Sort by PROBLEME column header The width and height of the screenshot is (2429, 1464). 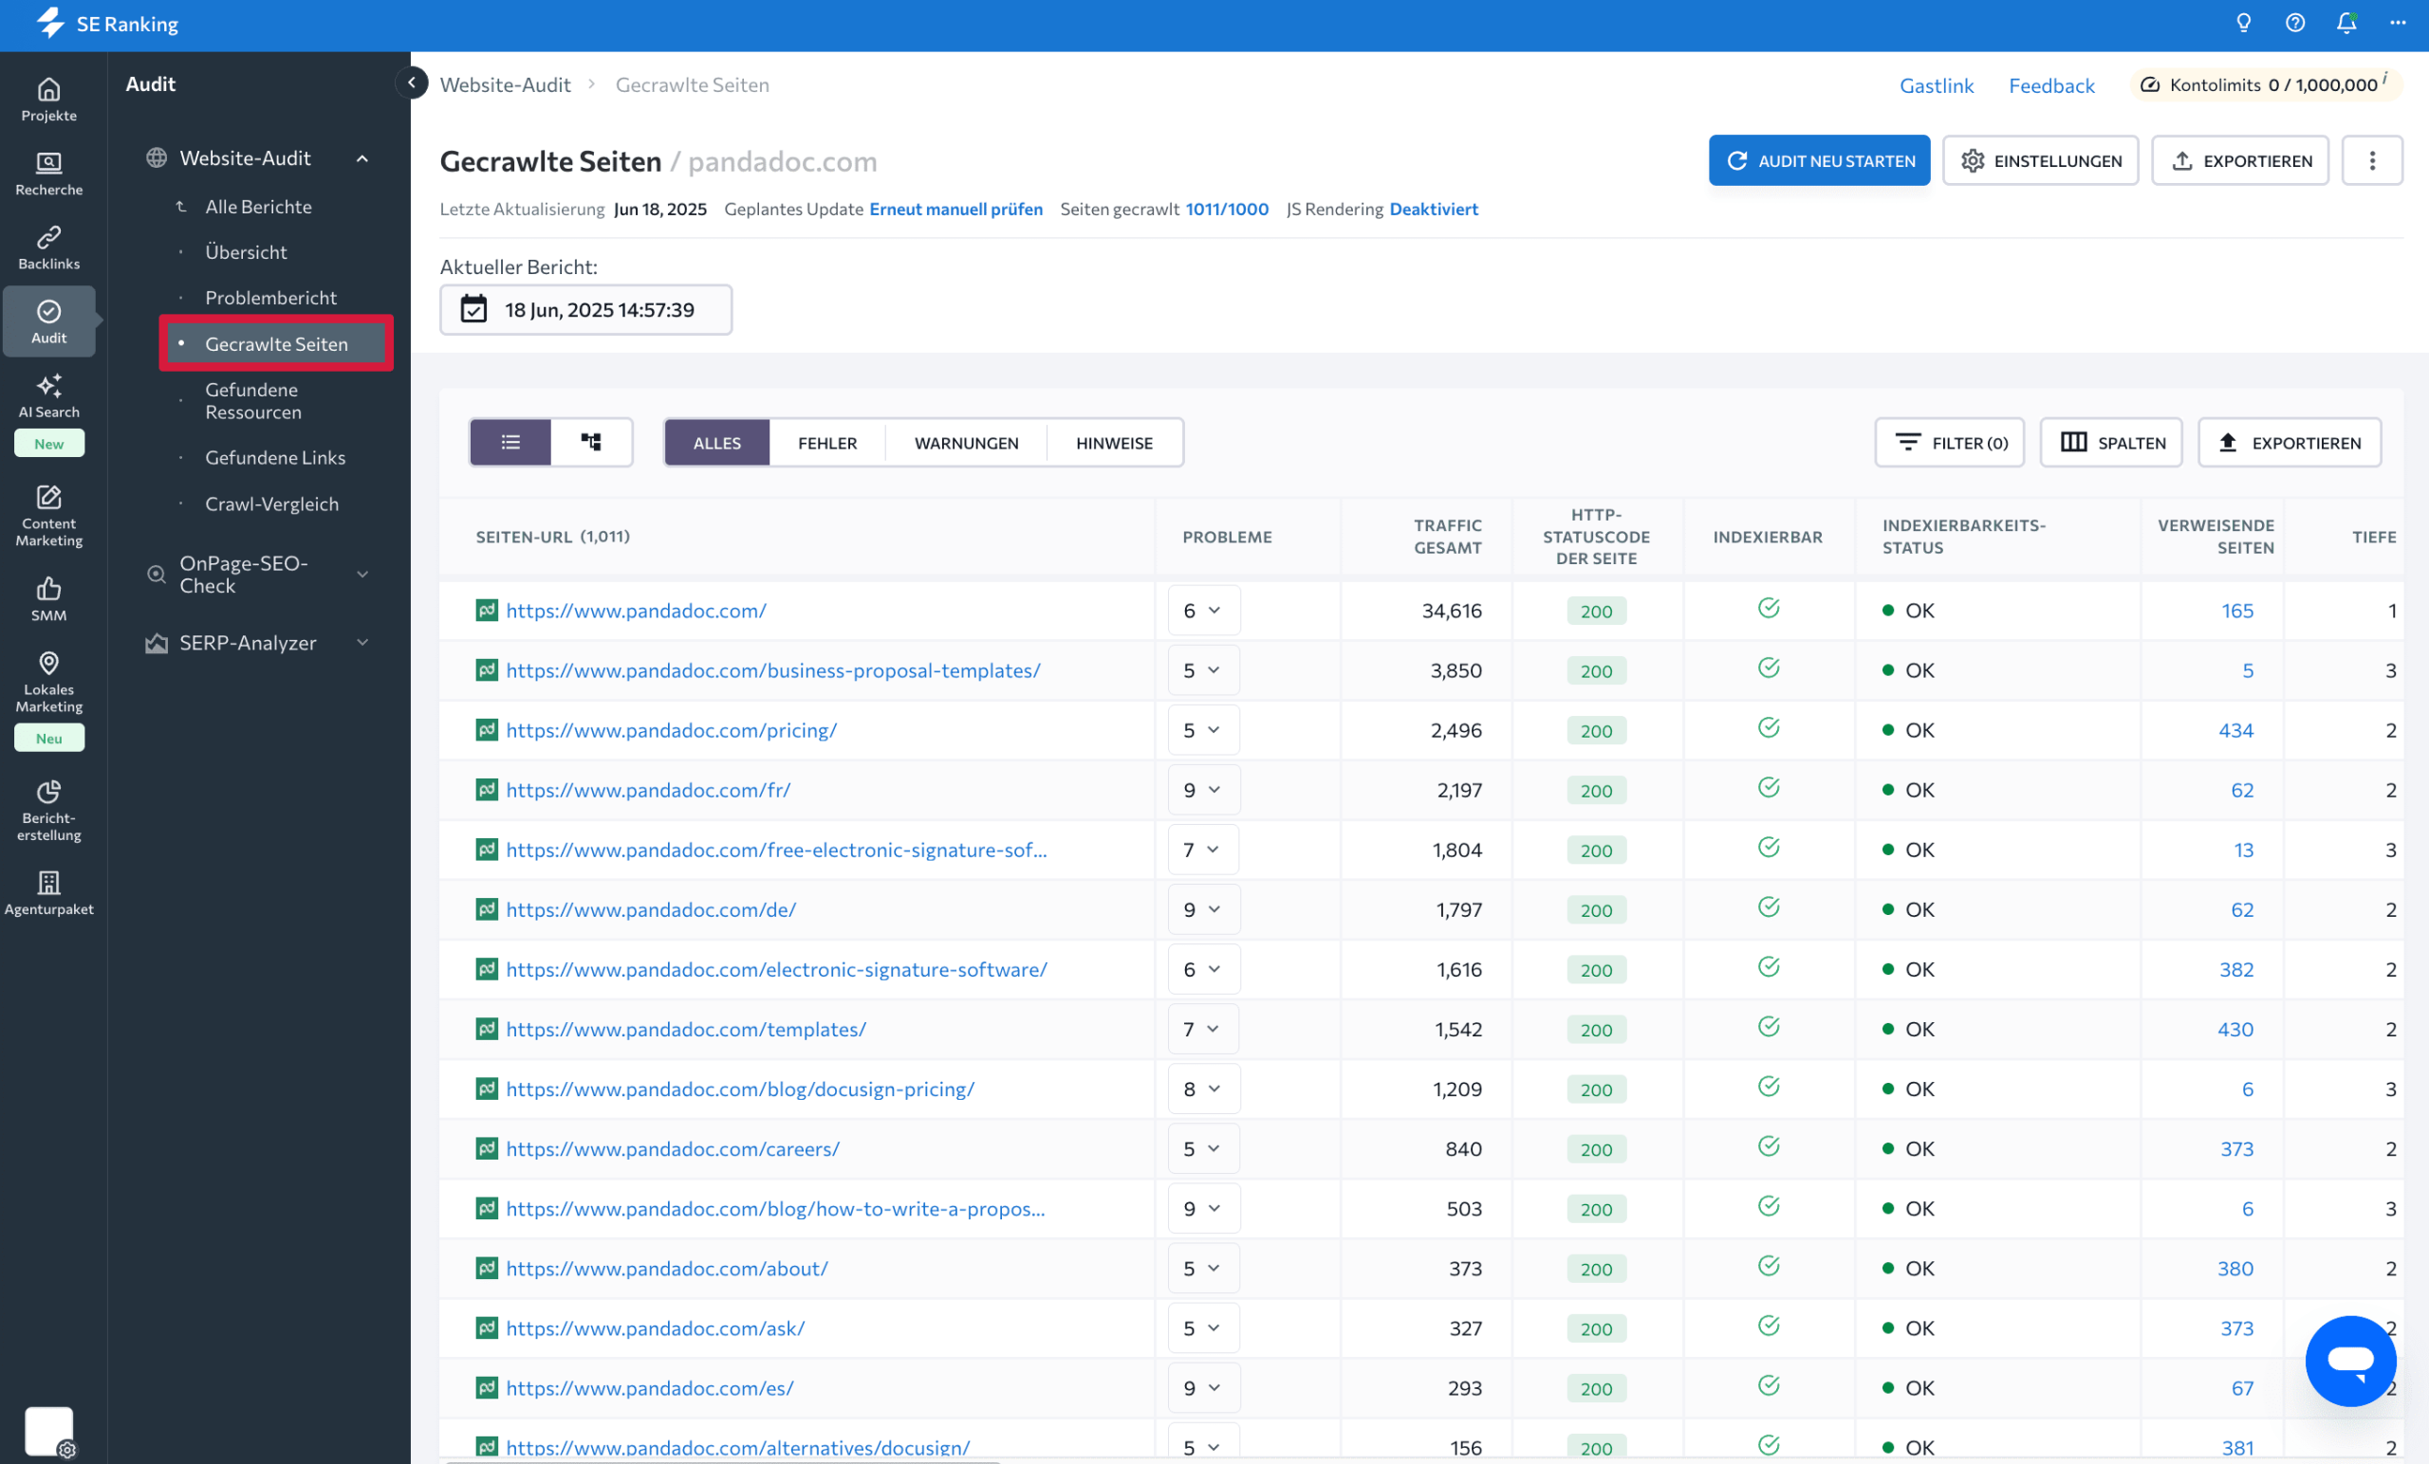(1226, 537)
